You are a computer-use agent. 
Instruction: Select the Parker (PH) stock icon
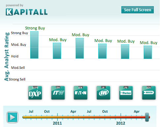[126, 93]
